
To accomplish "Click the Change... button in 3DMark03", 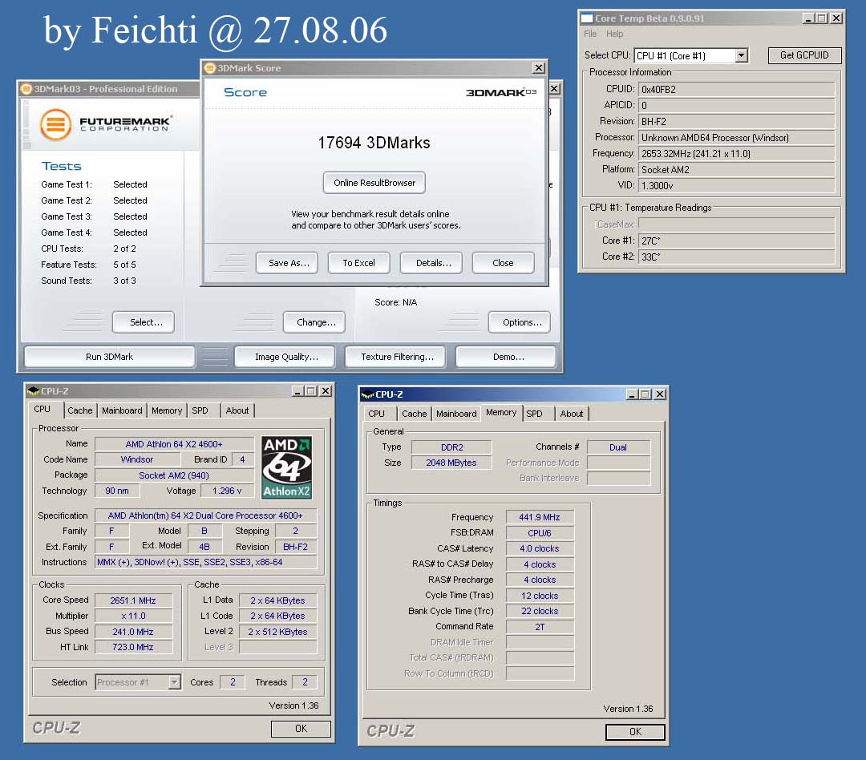I will pyautogui.click(x=314, y=322).
